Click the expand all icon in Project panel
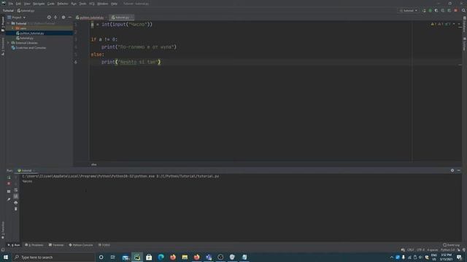Viewport: 467px width, 262px height. [x=55, y=17]
